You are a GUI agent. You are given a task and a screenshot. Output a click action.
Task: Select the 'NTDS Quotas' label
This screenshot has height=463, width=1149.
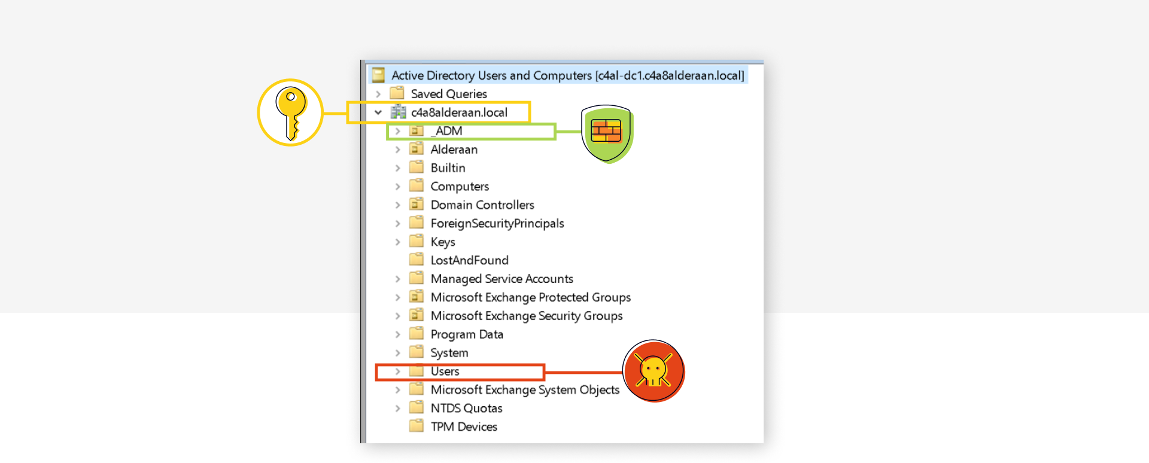[x=466, y=409]
